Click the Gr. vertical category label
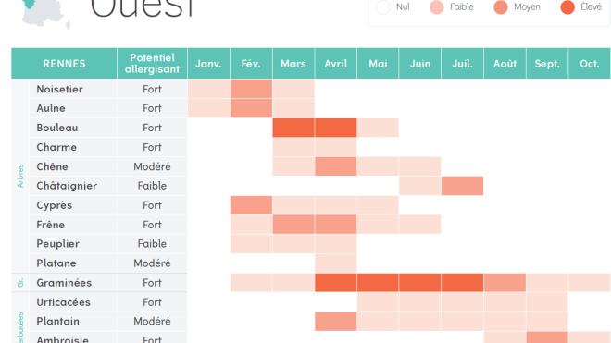Viewport: 611px width, 343px height. (20, 283)
